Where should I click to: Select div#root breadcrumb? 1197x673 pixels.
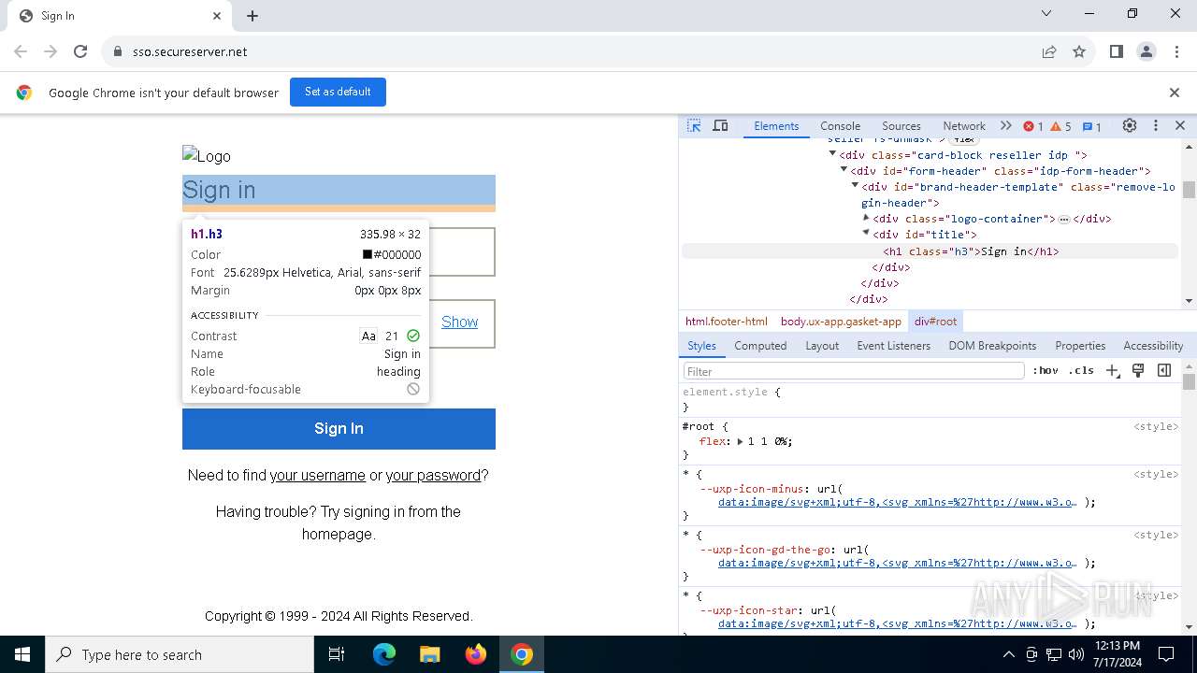click(935, 322)
